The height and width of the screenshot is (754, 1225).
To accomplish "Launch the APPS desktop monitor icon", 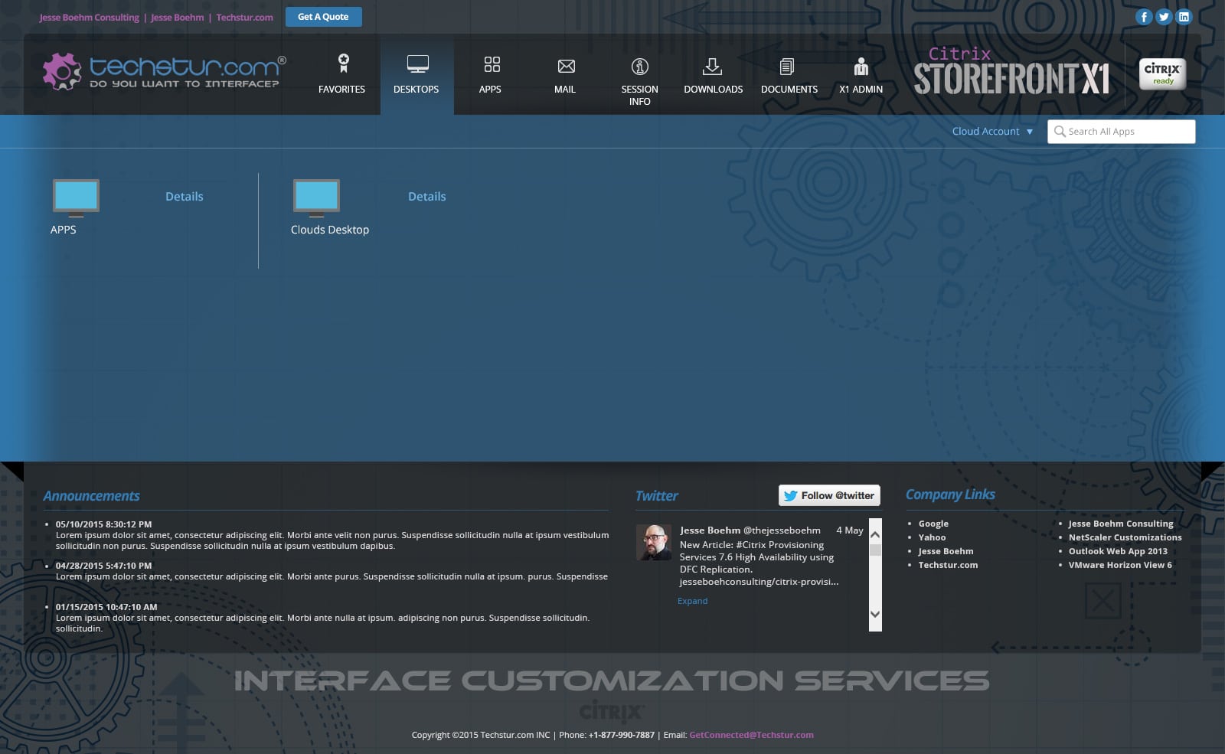I will [76, 198].
